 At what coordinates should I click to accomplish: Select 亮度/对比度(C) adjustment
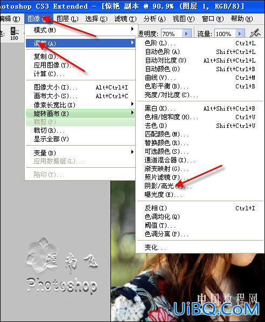(200, 95)
